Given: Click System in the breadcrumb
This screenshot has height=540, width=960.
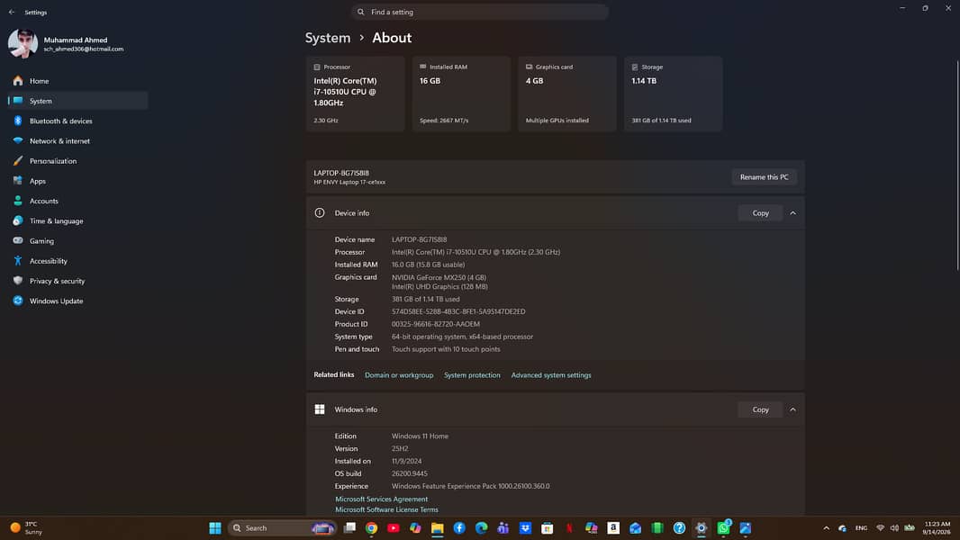Looking at the screenshot, I should click(x=328, y=38).
